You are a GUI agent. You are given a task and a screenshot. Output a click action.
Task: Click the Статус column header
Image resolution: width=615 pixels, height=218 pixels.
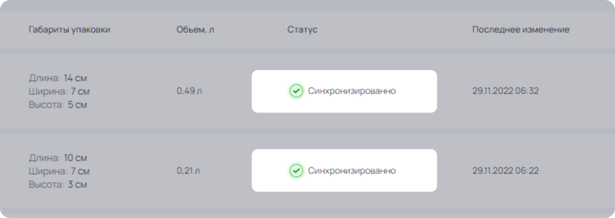(302, 30)
